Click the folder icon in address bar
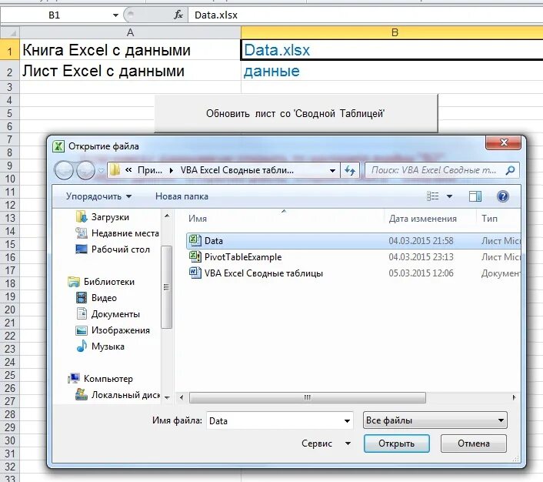 click(x=115, y=170)
